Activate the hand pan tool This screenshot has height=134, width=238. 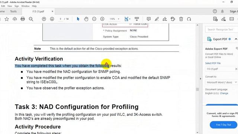86,19
